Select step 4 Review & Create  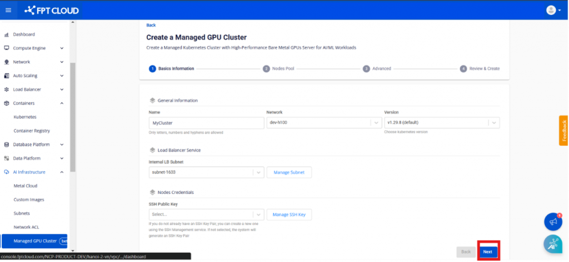click(480, 68)
